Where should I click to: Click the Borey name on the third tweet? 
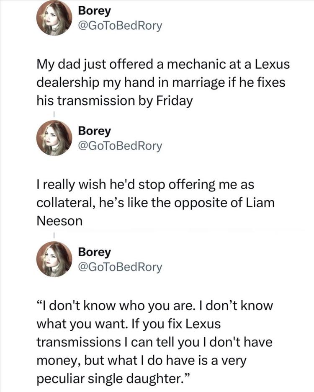point(95,252)
